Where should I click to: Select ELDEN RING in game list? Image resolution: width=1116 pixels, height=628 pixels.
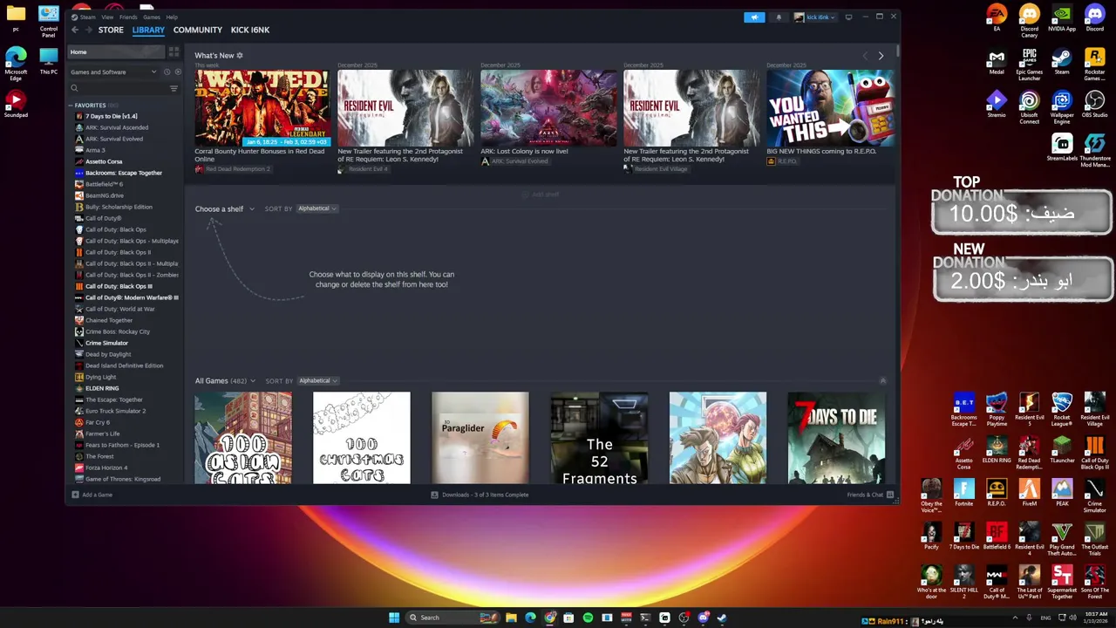102,388
